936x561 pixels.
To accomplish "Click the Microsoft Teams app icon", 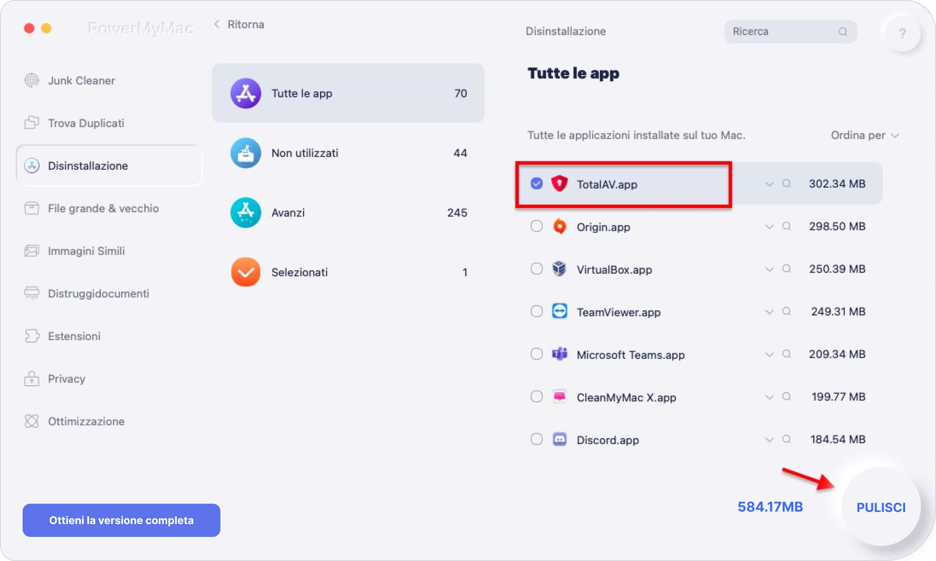I will (x=559, y=354).
